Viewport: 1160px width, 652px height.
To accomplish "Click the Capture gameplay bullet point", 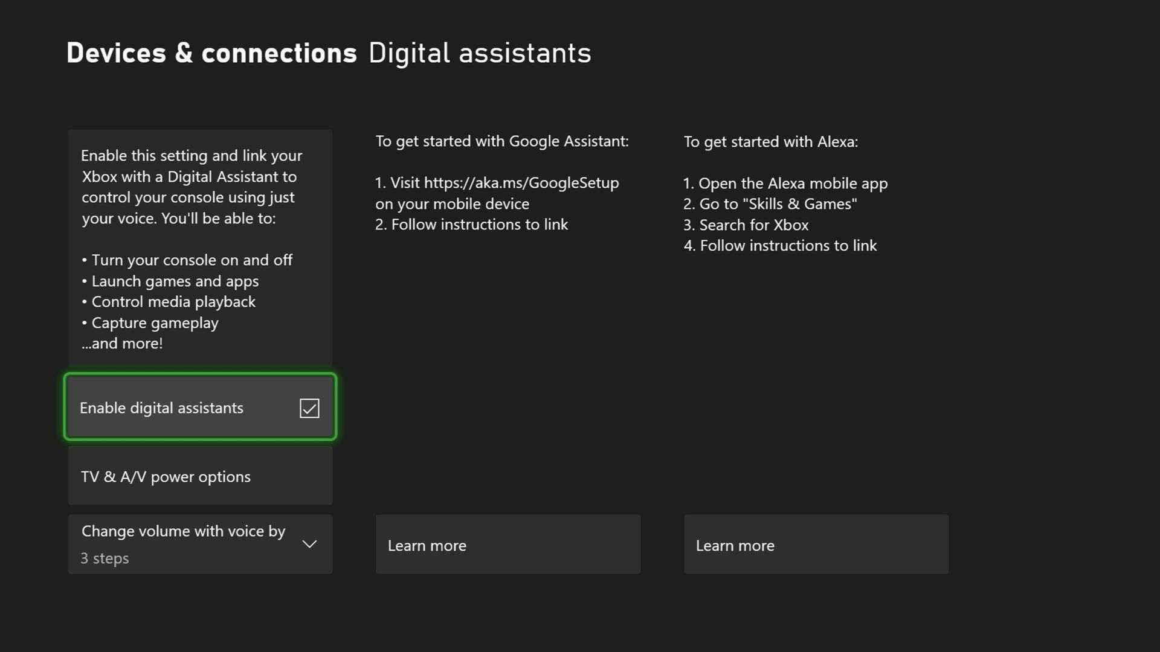I will click(150, 322).
